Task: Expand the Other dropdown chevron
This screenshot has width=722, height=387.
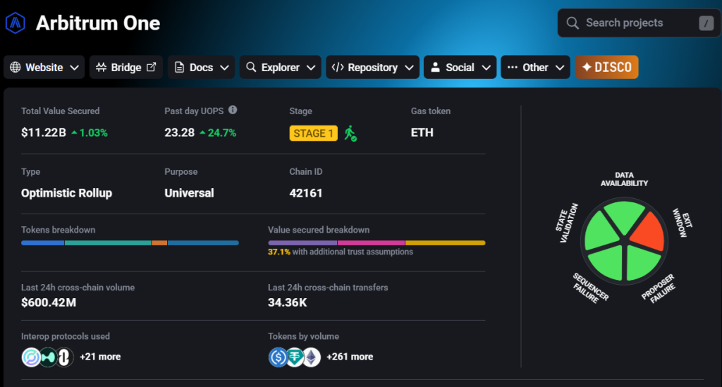Action: pyautogui.click(x=559, y=68)
